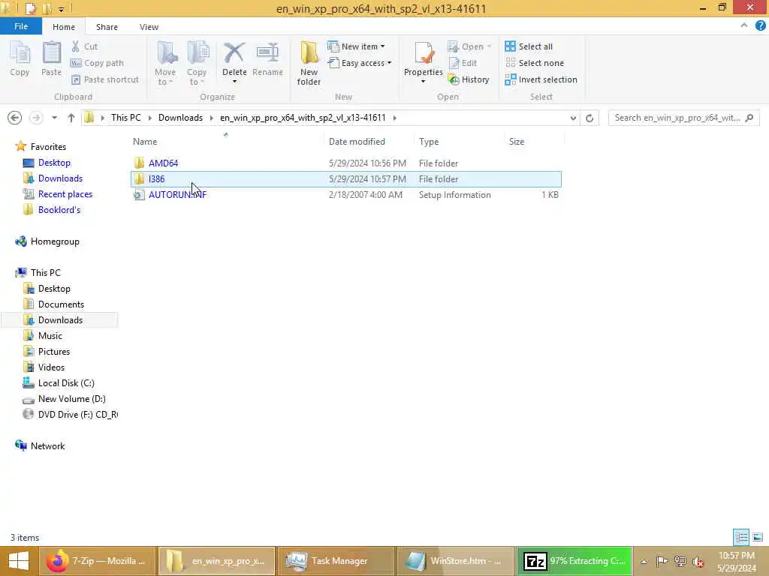Image resolution: width=769 pixels, height=576 pixels.
Task: Open Explorer Help question mark
Action: tap(760, 26)
